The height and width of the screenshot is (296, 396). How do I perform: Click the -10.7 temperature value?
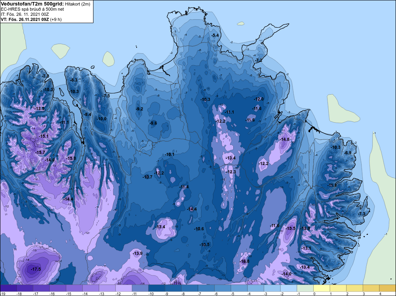(x=147, y=177)
